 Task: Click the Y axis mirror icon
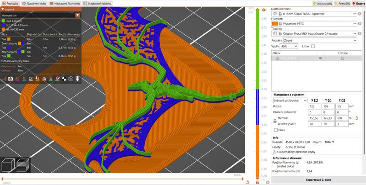click(329, 100)
